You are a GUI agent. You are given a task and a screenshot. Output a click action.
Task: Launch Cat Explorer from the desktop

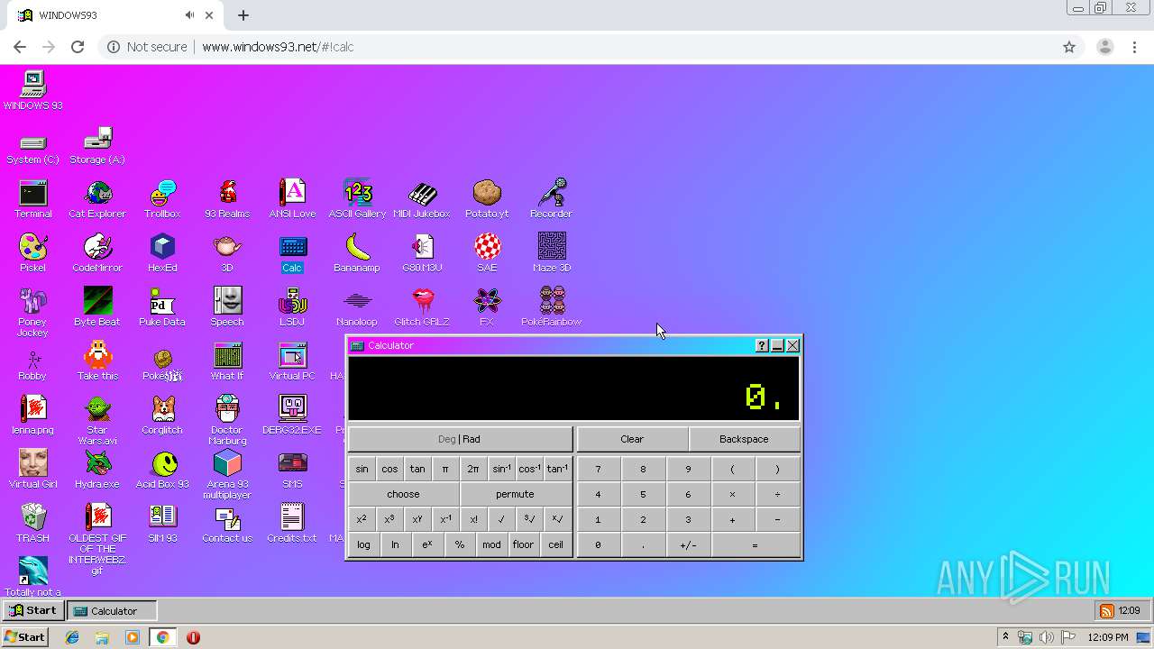97,199
